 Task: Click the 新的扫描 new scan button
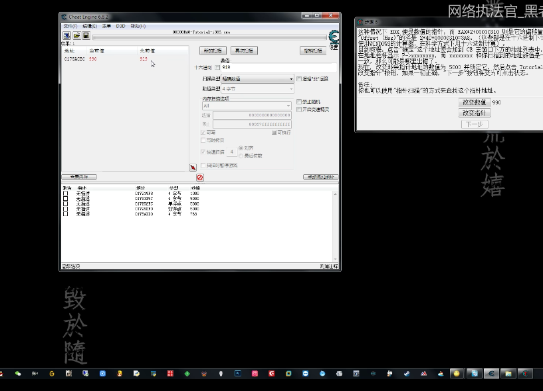coord(213,51)
